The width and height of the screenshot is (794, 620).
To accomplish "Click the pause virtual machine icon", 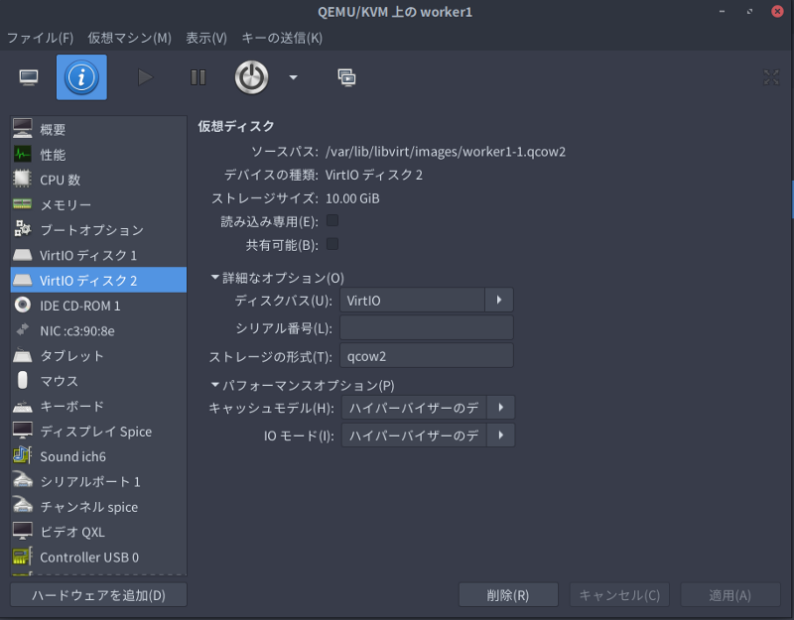I will coord(198,77).
